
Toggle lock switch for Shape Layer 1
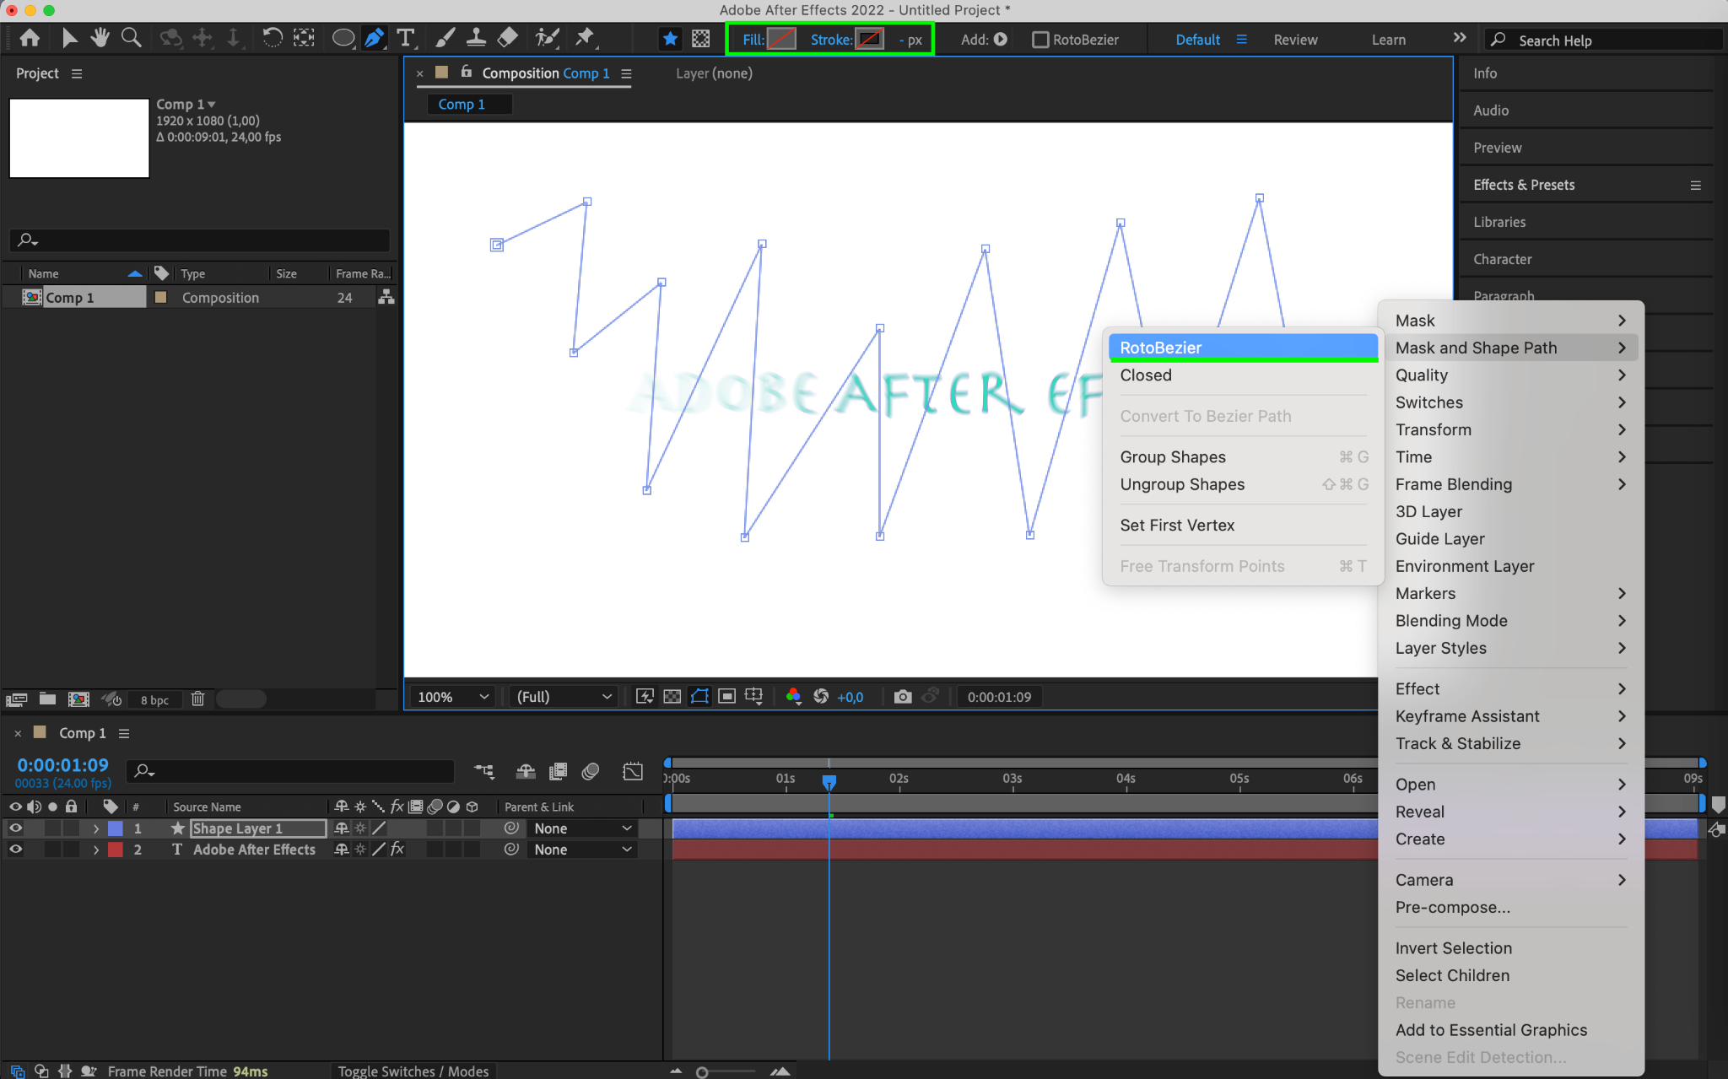click(71, 828)
